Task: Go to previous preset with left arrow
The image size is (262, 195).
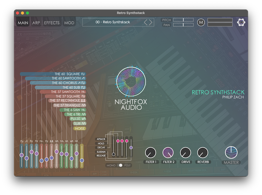Action: [x=146, y=22]
